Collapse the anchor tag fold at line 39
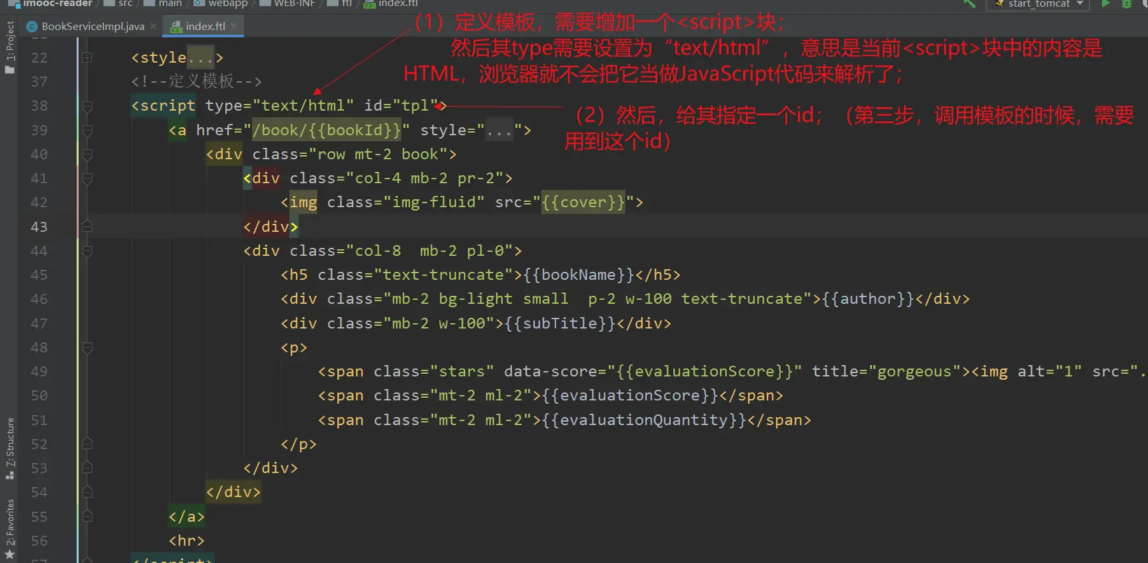Image resolution: width=1148 pixels, height=563 pixels. point(87,131)
